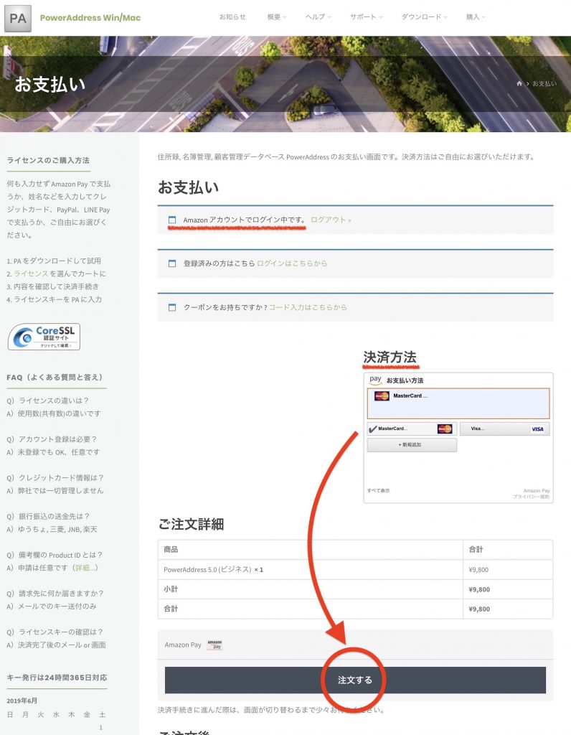Choose the checked MasterCard card option

412,429
